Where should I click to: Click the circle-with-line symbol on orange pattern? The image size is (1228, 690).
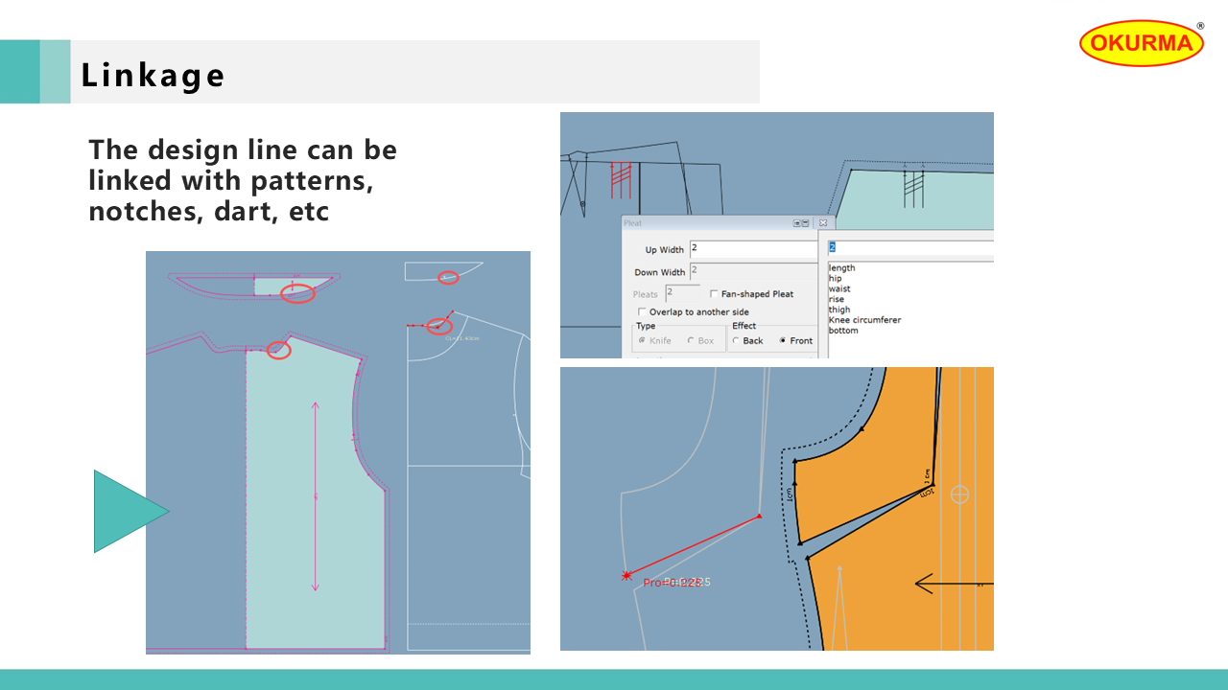point(959,494)
